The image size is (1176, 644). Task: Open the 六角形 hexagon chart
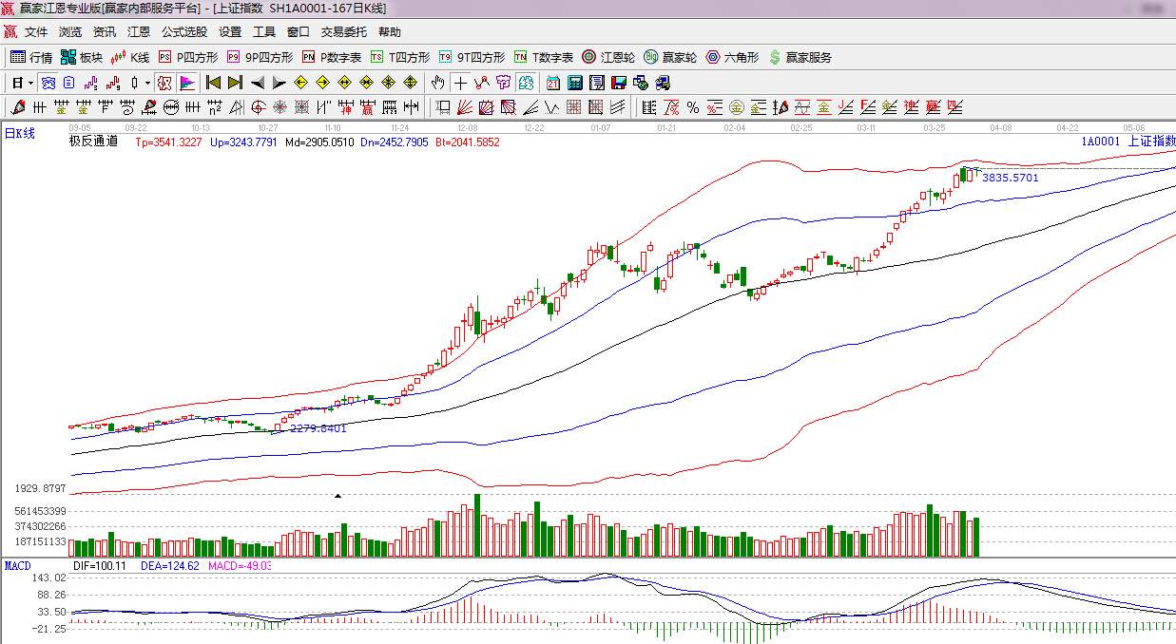(732, 57)
